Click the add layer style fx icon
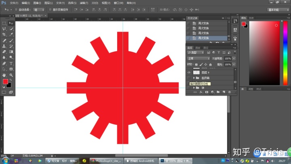291x164 pixels. 201,92
